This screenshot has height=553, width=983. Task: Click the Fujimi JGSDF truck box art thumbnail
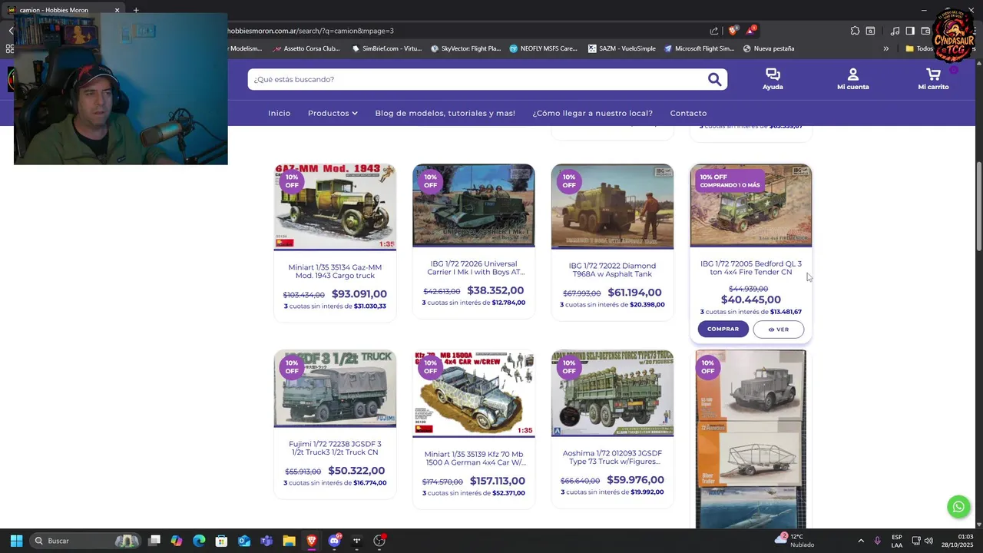(335, 389)
